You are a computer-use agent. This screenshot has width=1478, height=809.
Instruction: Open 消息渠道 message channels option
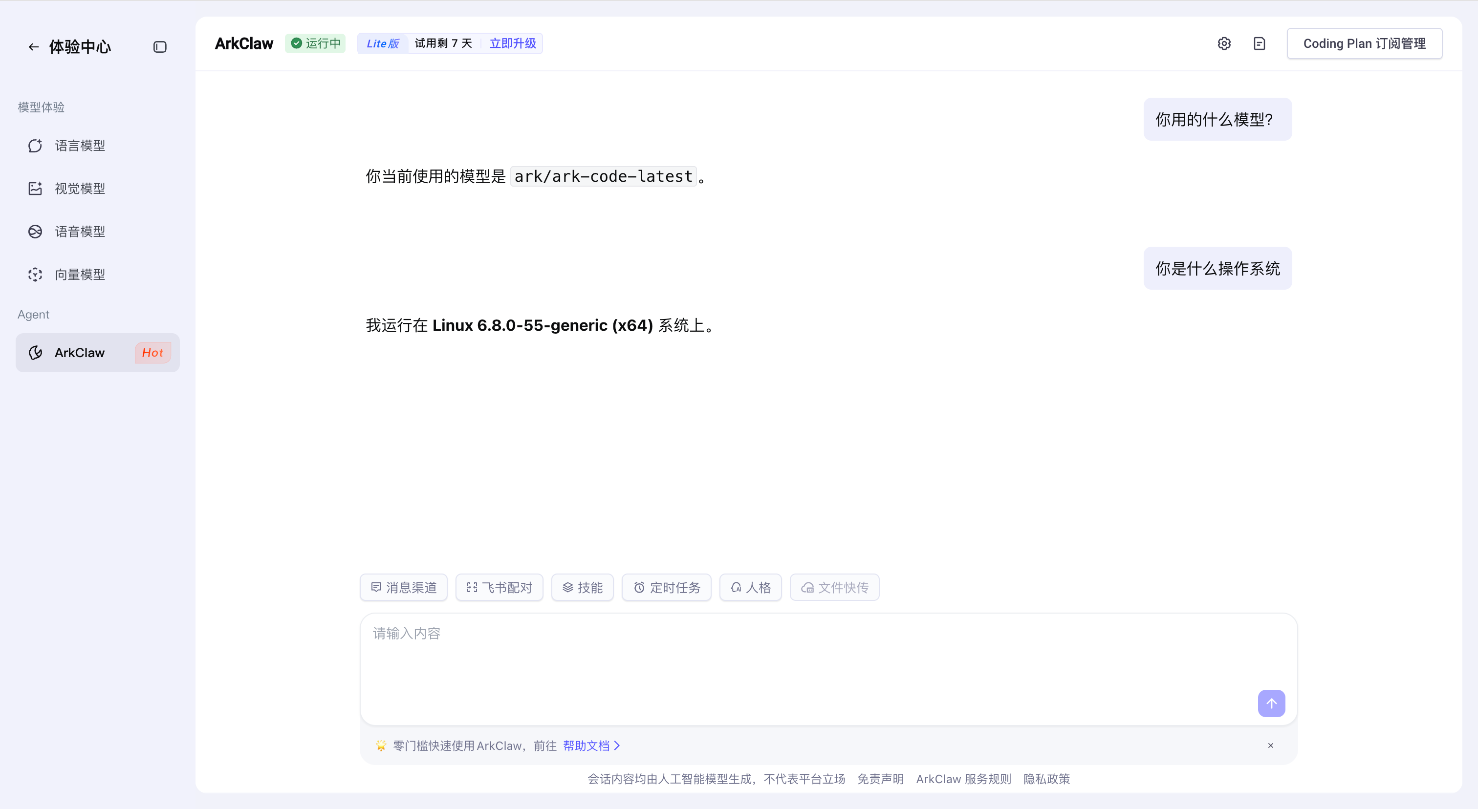click(403, 587)
